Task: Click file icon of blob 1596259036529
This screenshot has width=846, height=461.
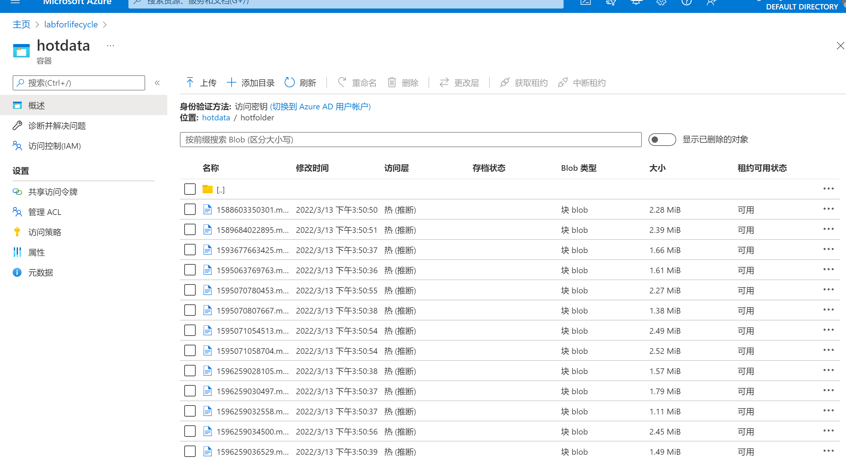Action: (x=207, y=452)
